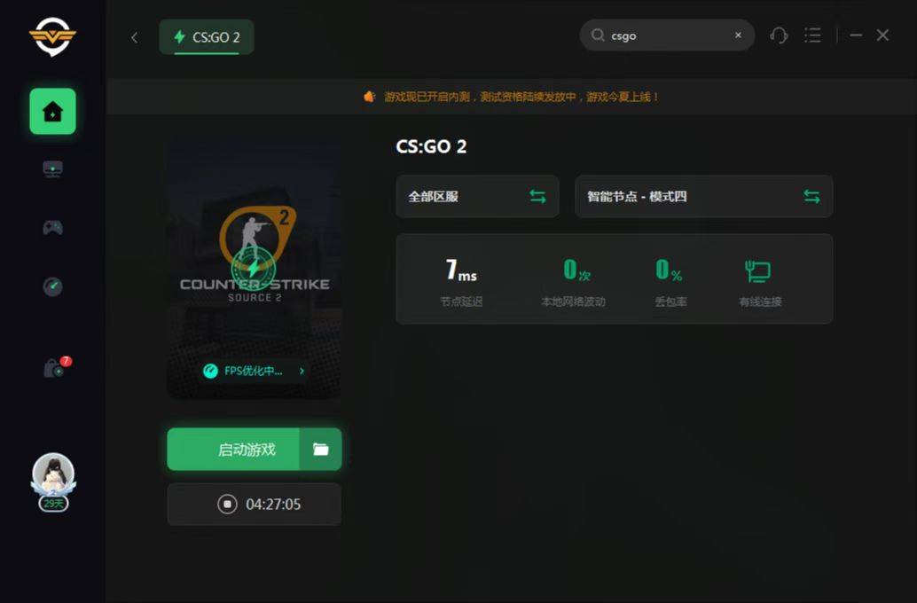Click the app logo at top left
917x603 pixels.
click(x=52, y=36)
